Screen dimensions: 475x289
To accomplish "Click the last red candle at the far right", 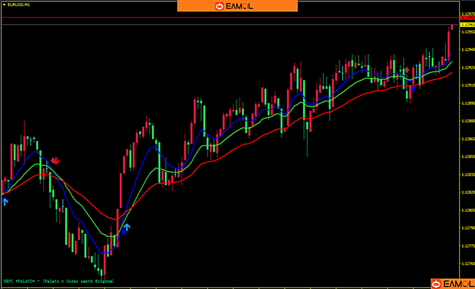I will tap(452, 26).
